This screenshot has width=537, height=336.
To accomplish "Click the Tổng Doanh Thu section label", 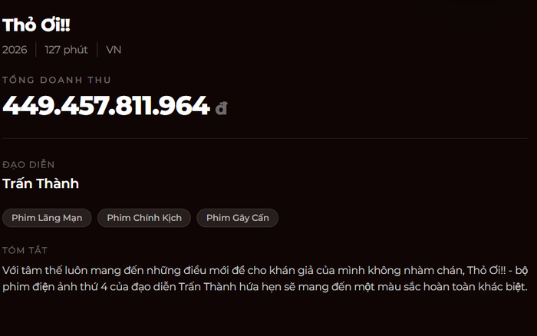I will click(x=57, y=80).
